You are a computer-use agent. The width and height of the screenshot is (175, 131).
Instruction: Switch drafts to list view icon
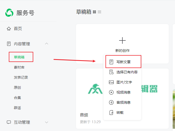99,12
